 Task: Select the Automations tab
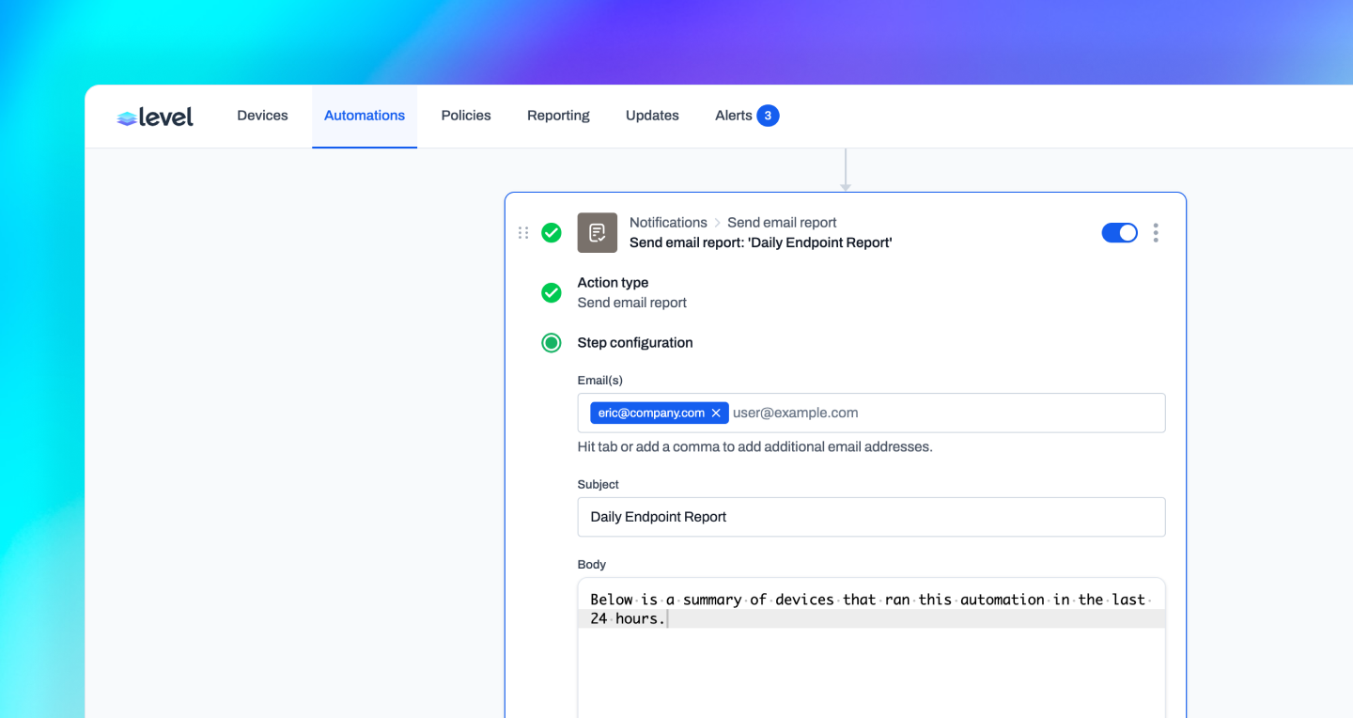click(x=365, y=116)
